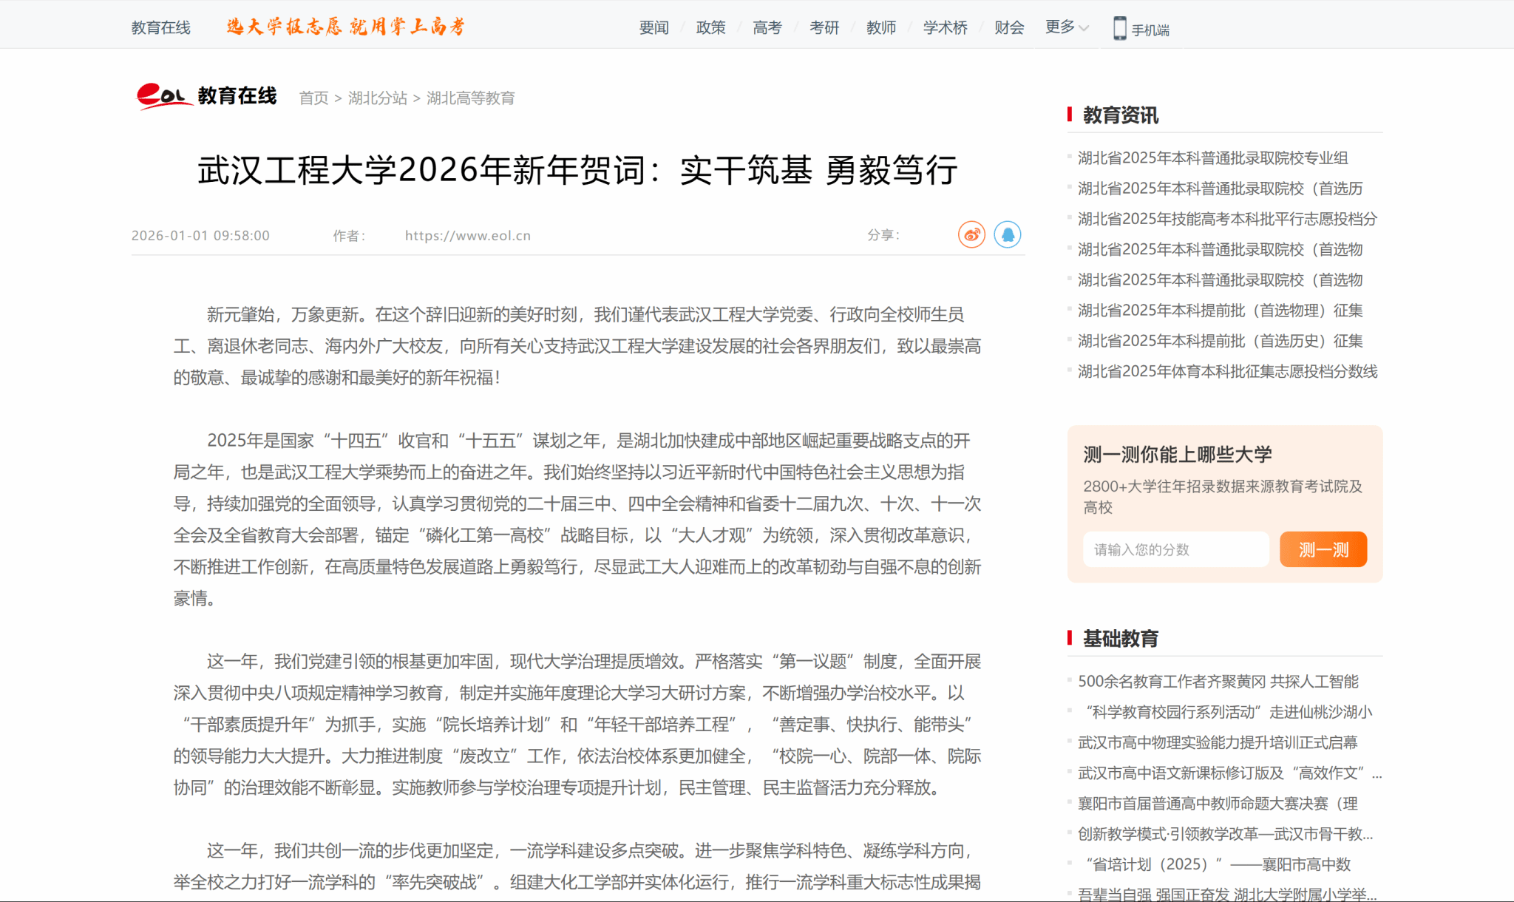Viewport: 1514px width, 902px height.
Task: Click the EOL 教育在线 logo
Action: click(206, 96)
